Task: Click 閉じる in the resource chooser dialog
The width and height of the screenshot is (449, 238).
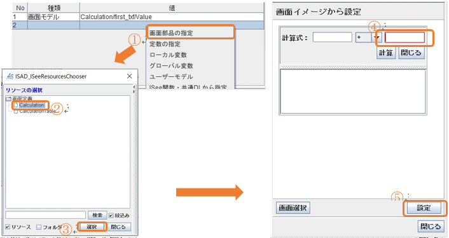Action: point(118,227)
